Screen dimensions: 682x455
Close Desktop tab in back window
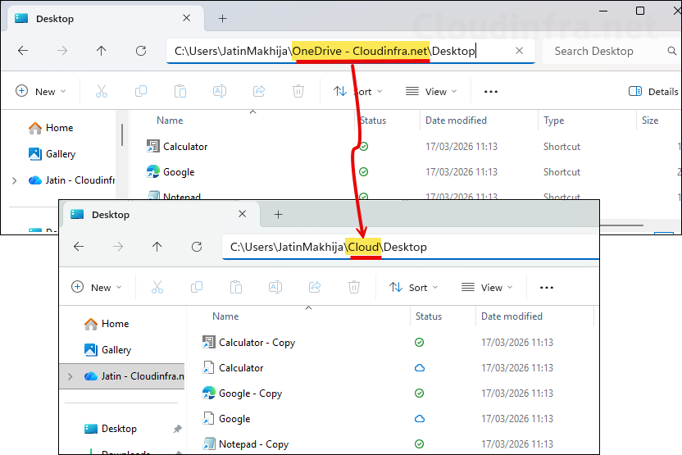tap(187, 18)
